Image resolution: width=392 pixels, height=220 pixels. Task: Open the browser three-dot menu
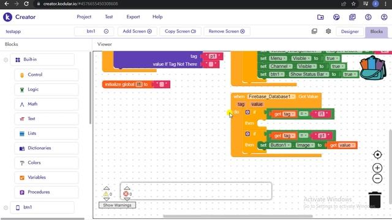tap(385, 4)
